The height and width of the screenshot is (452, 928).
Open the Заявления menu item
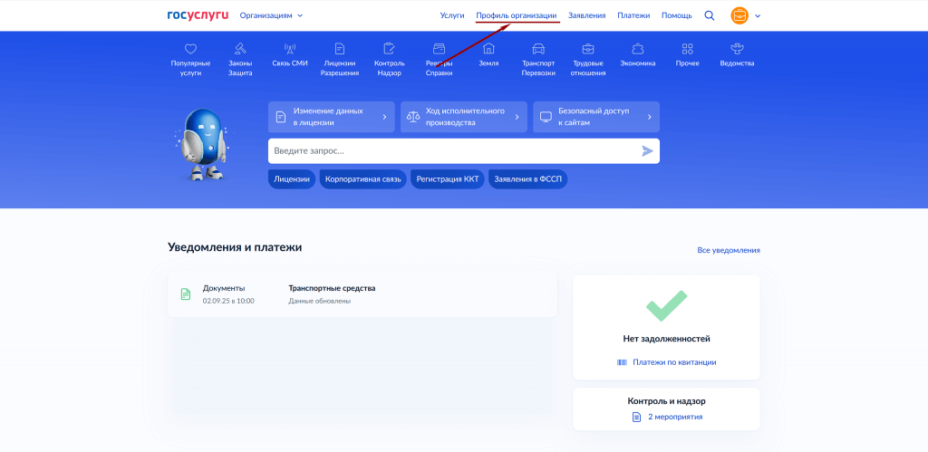pyautogui.click(x=586, y=15)
